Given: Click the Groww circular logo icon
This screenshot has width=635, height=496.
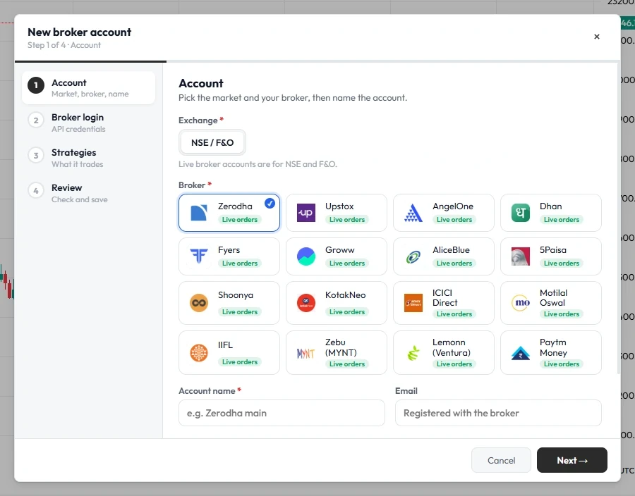Looking at the screenshot, I should coord(306,256).
